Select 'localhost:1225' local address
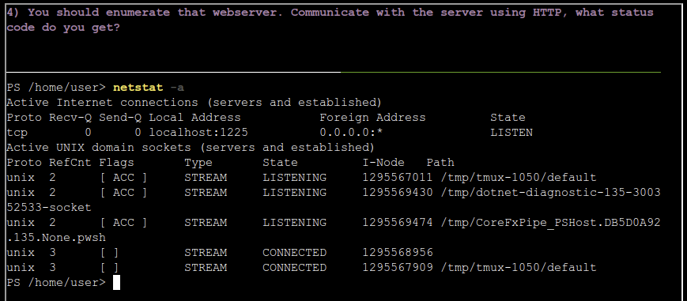687x301 pixels. (x=198, y=132)
